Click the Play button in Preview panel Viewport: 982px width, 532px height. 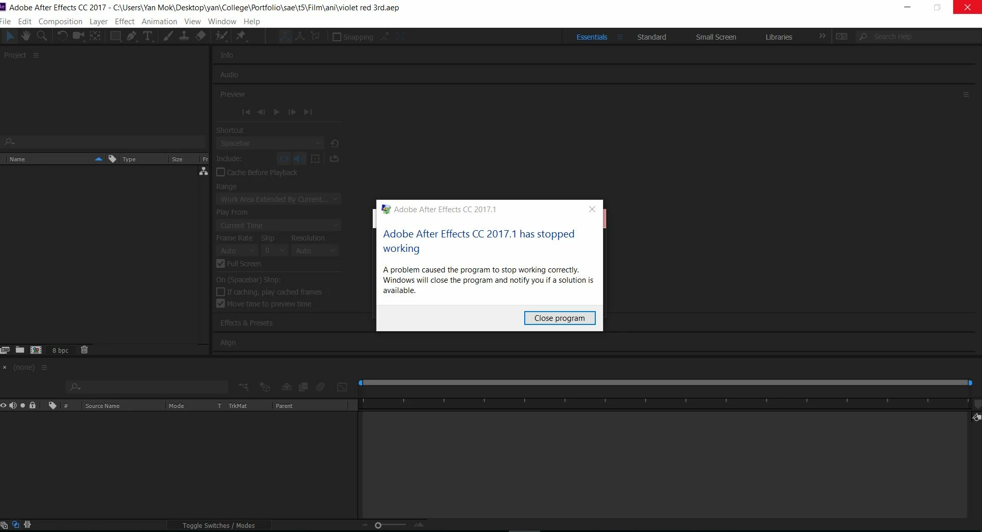coord(277,112)
